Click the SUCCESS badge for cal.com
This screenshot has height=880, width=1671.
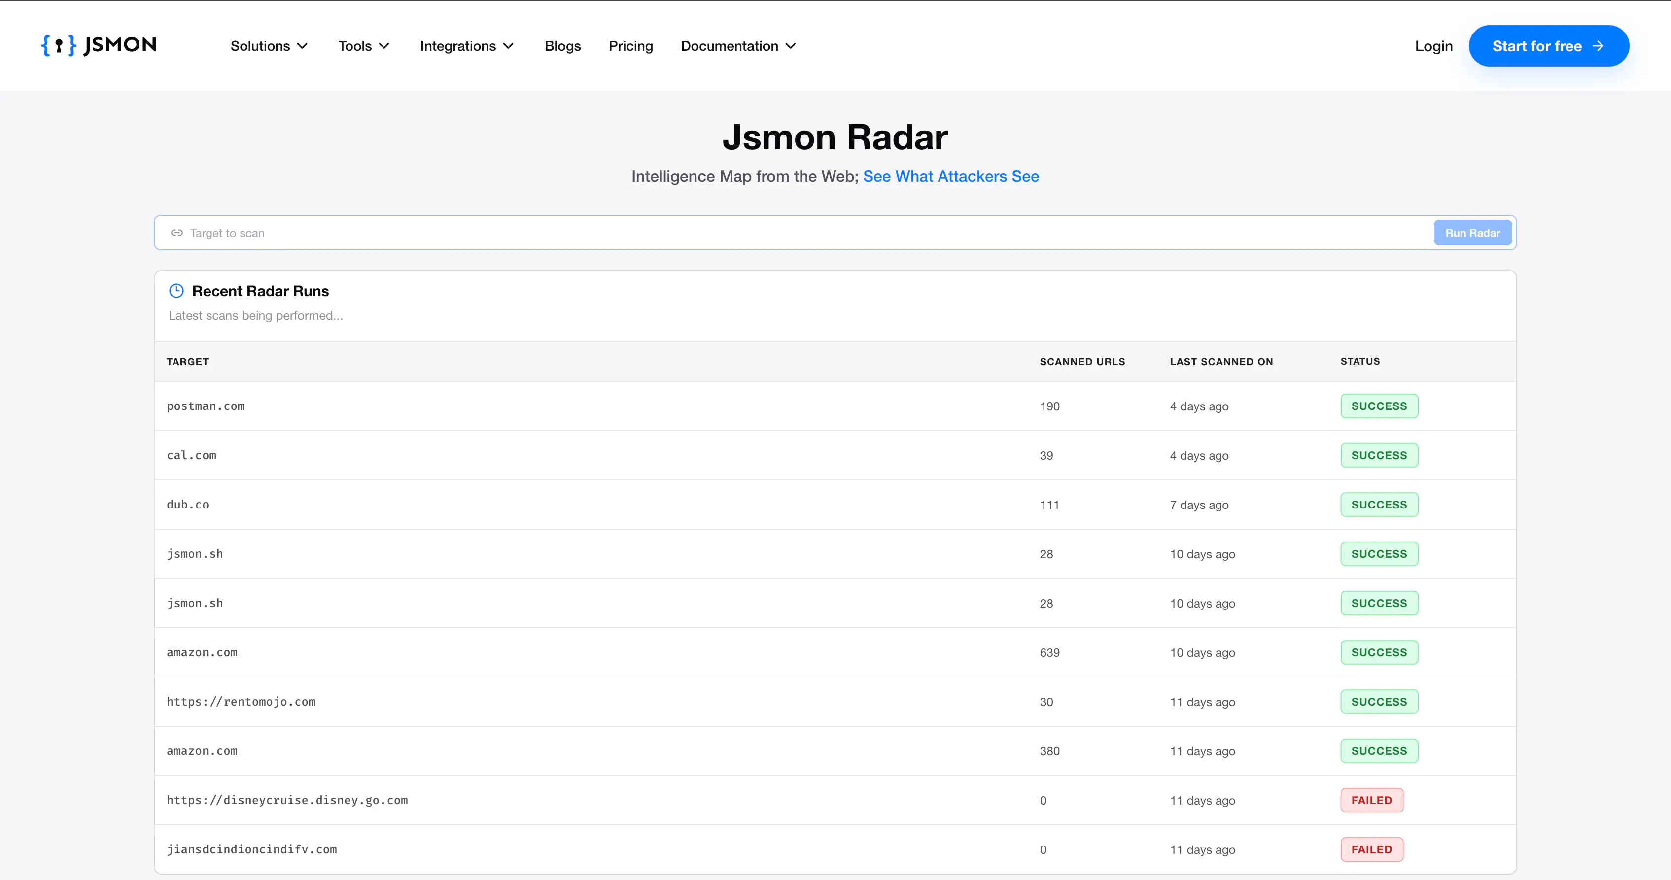point(1379,455)
